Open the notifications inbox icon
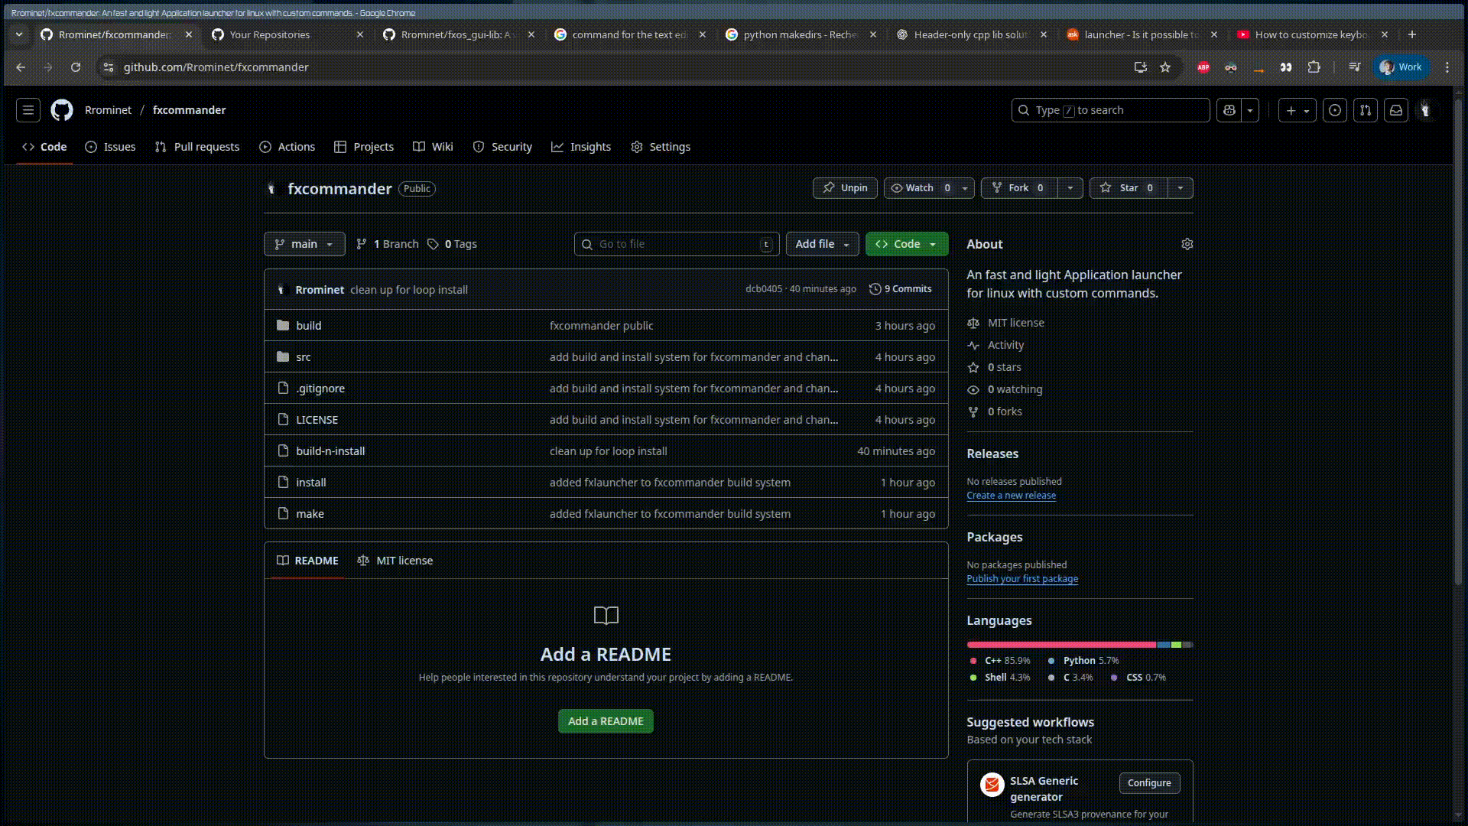Image resolution: width=1468 pixels, height=826 pixels. [1396, 110]
